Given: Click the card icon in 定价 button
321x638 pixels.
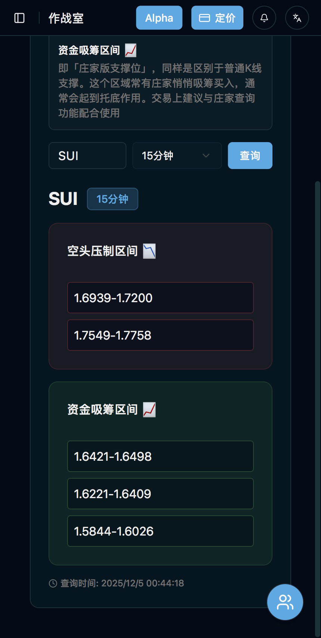Looking at the screenshot, I should [x=205, y=18].
